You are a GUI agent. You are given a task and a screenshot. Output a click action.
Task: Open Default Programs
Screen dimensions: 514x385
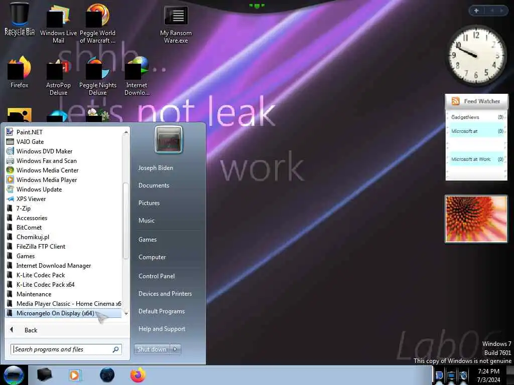tap(162, 311)
